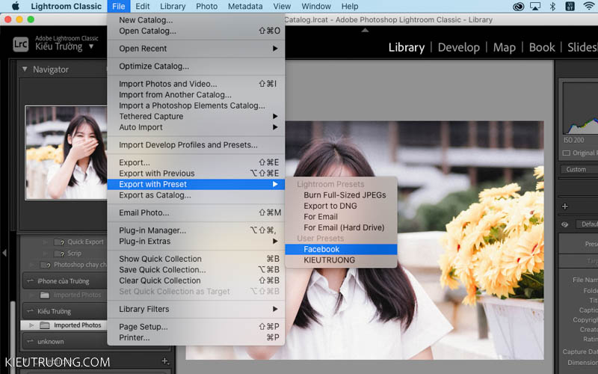Select iPhone của Trường volume
The height and width of the screenshot is (374, 598).
(64, 281)
